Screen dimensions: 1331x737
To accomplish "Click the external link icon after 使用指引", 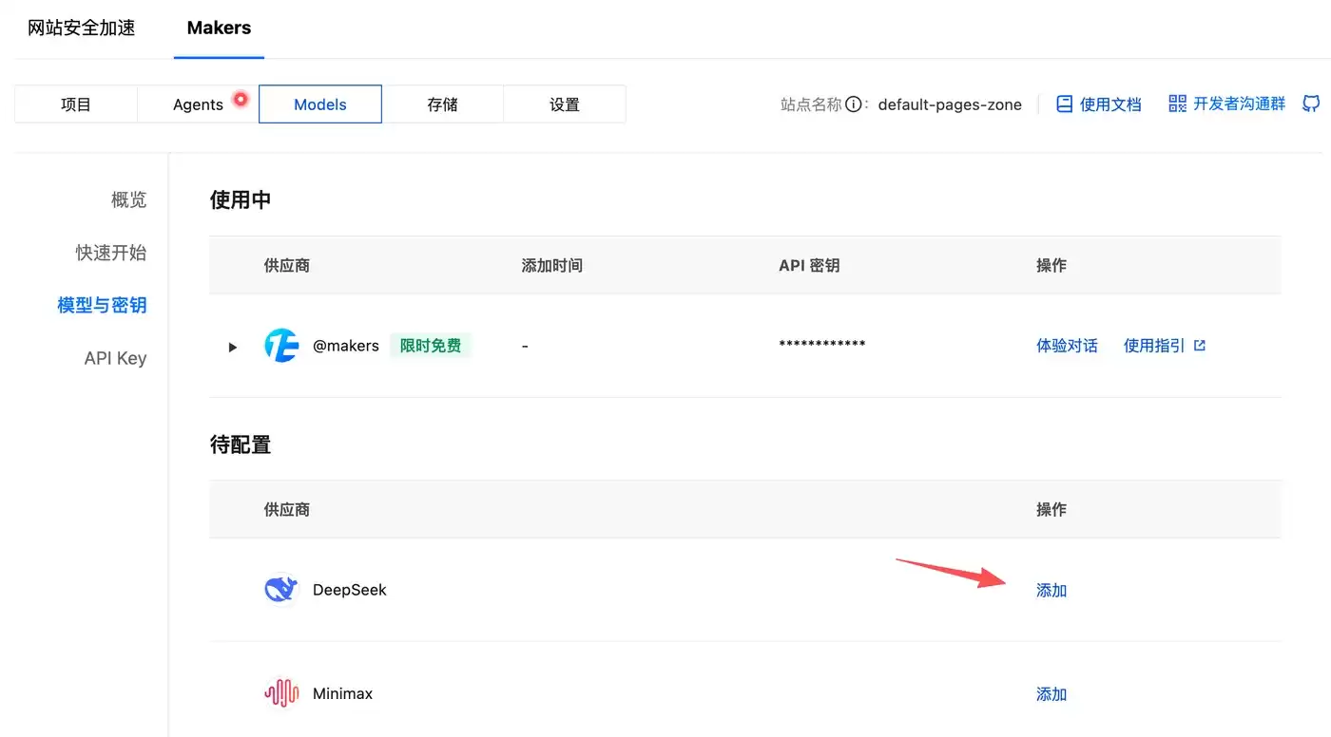I will (x=1200, y=346).
